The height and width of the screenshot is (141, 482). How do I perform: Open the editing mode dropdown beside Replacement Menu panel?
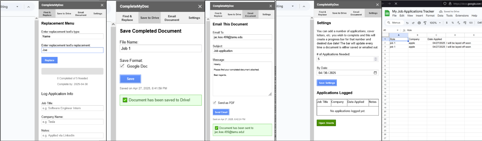pyautogui.click(x=17, y=7)
